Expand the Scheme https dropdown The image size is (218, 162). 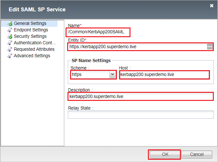[x=113, y=75]
